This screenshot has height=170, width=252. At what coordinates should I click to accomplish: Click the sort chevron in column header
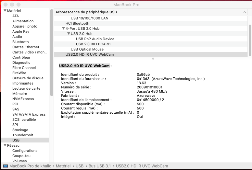245,12
